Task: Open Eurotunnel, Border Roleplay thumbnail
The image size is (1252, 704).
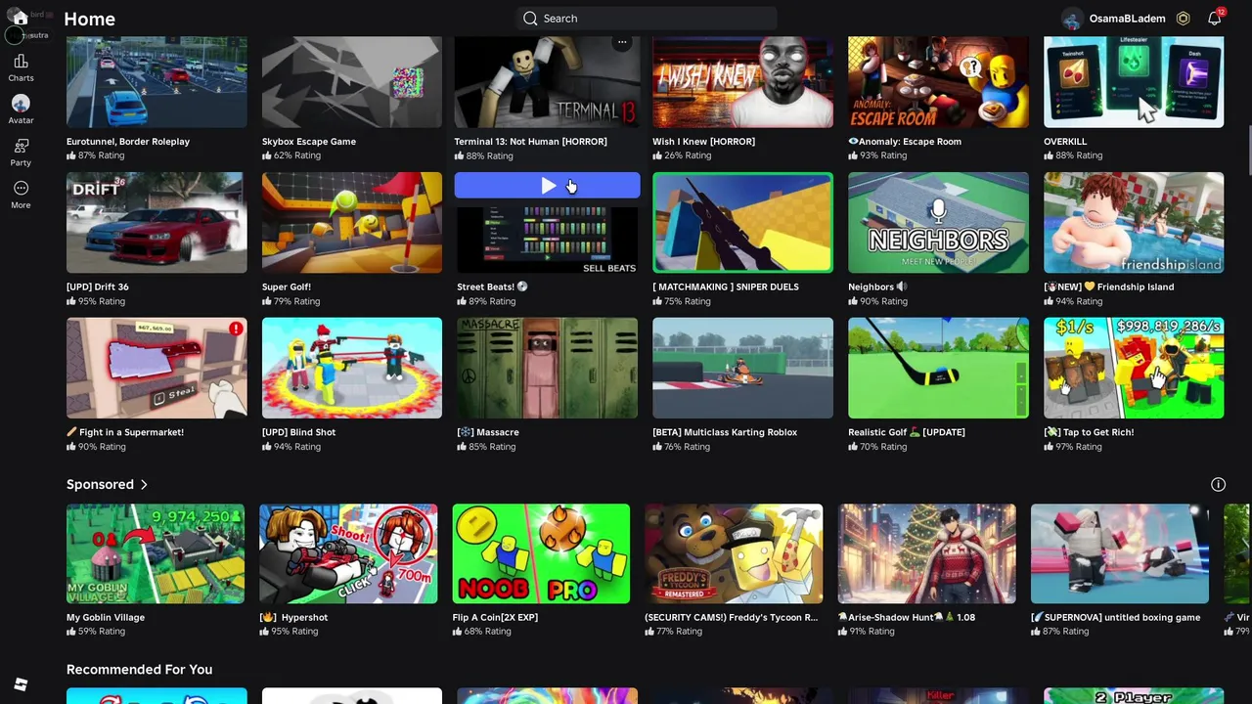Action: (156, 82)
